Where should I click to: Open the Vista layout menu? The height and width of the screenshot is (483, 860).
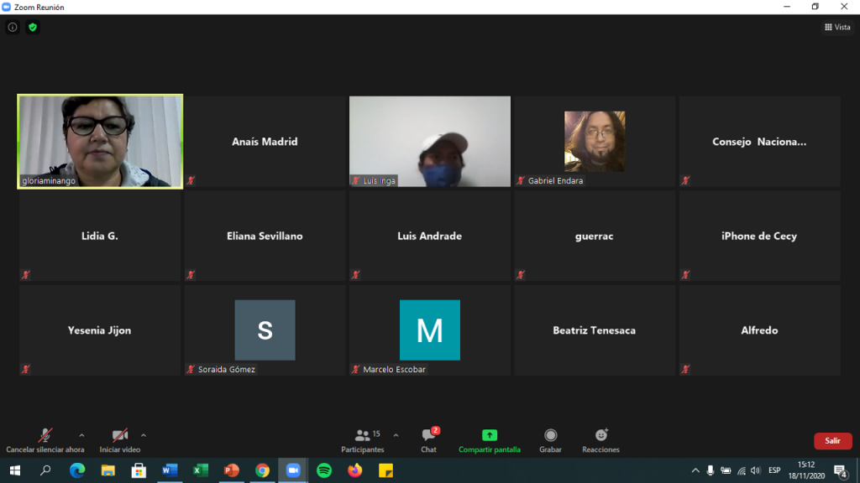837,27
